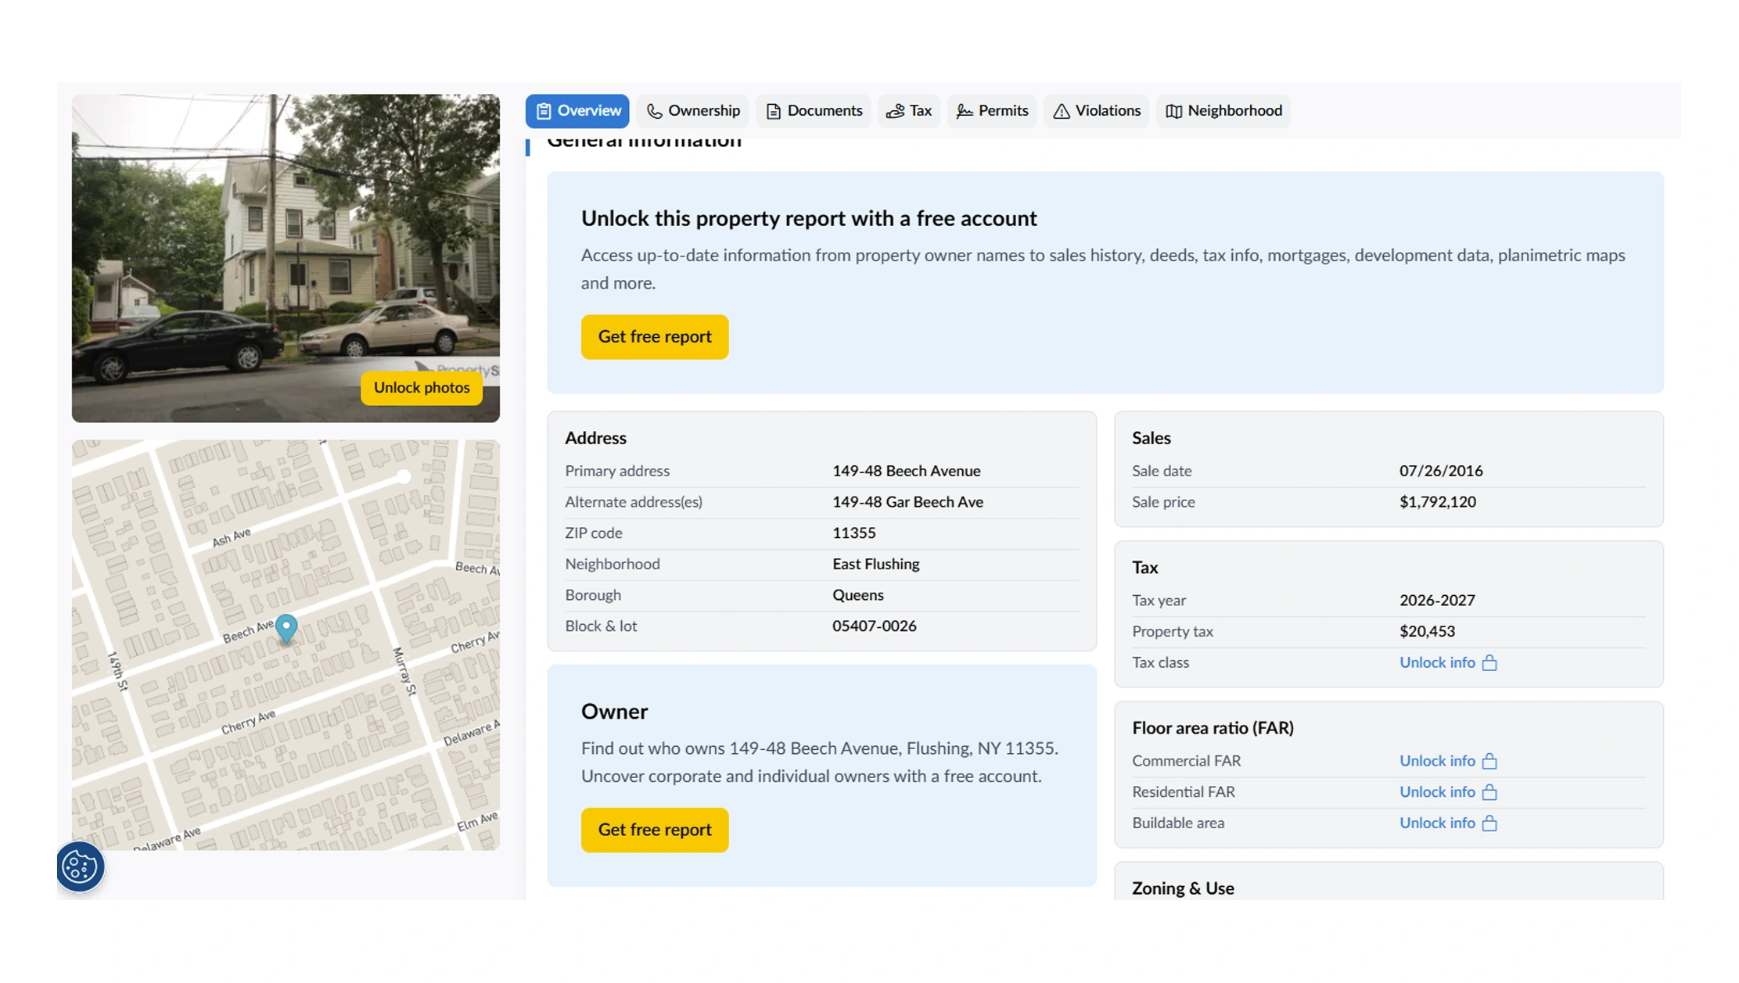Screen dimensions: 1739x983
Task: Click the lock icon beside Residential FAR
Action: [x=1489, y=792]
